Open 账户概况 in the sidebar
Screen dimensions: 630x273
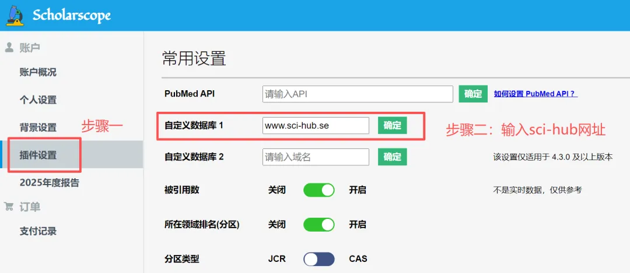tap(38, 73)
